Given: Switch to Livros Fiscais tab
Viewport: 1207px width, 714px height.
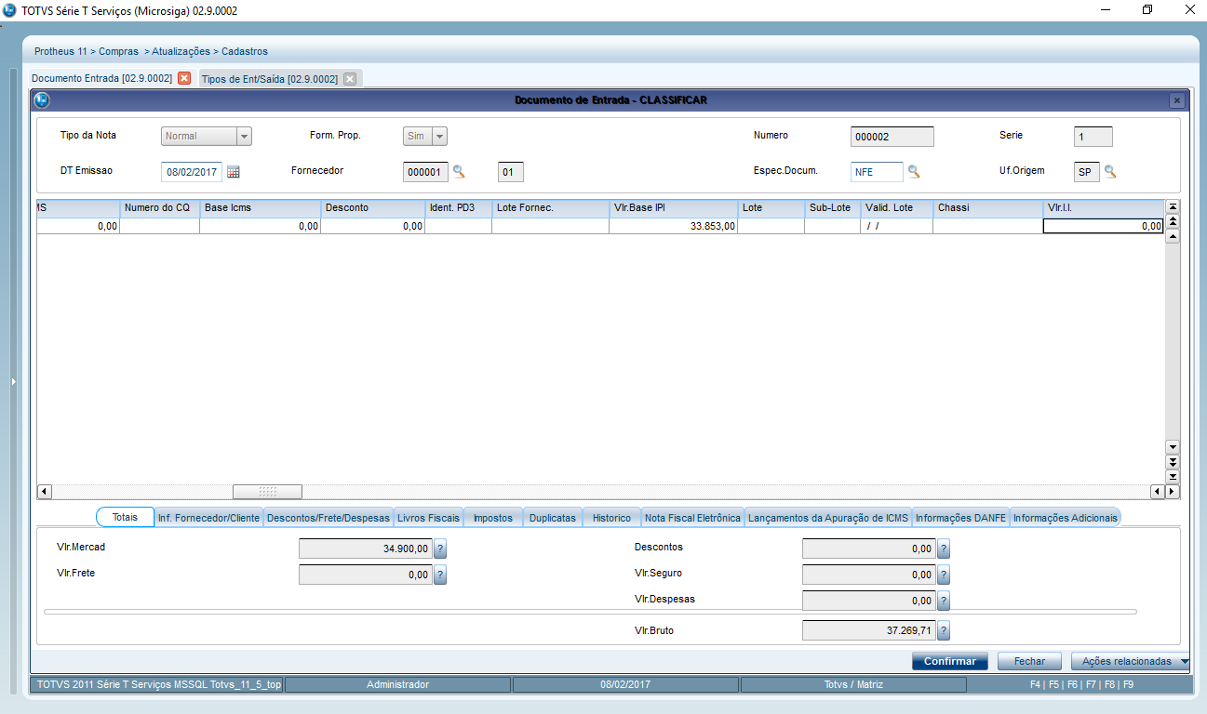Looking at the screenshot, I should 428,518.
